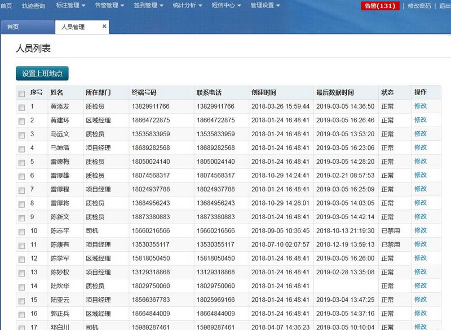Edit row 11 陈康有 via 修改 link
This screenshot has height=330, width=451.
[421, 244]
